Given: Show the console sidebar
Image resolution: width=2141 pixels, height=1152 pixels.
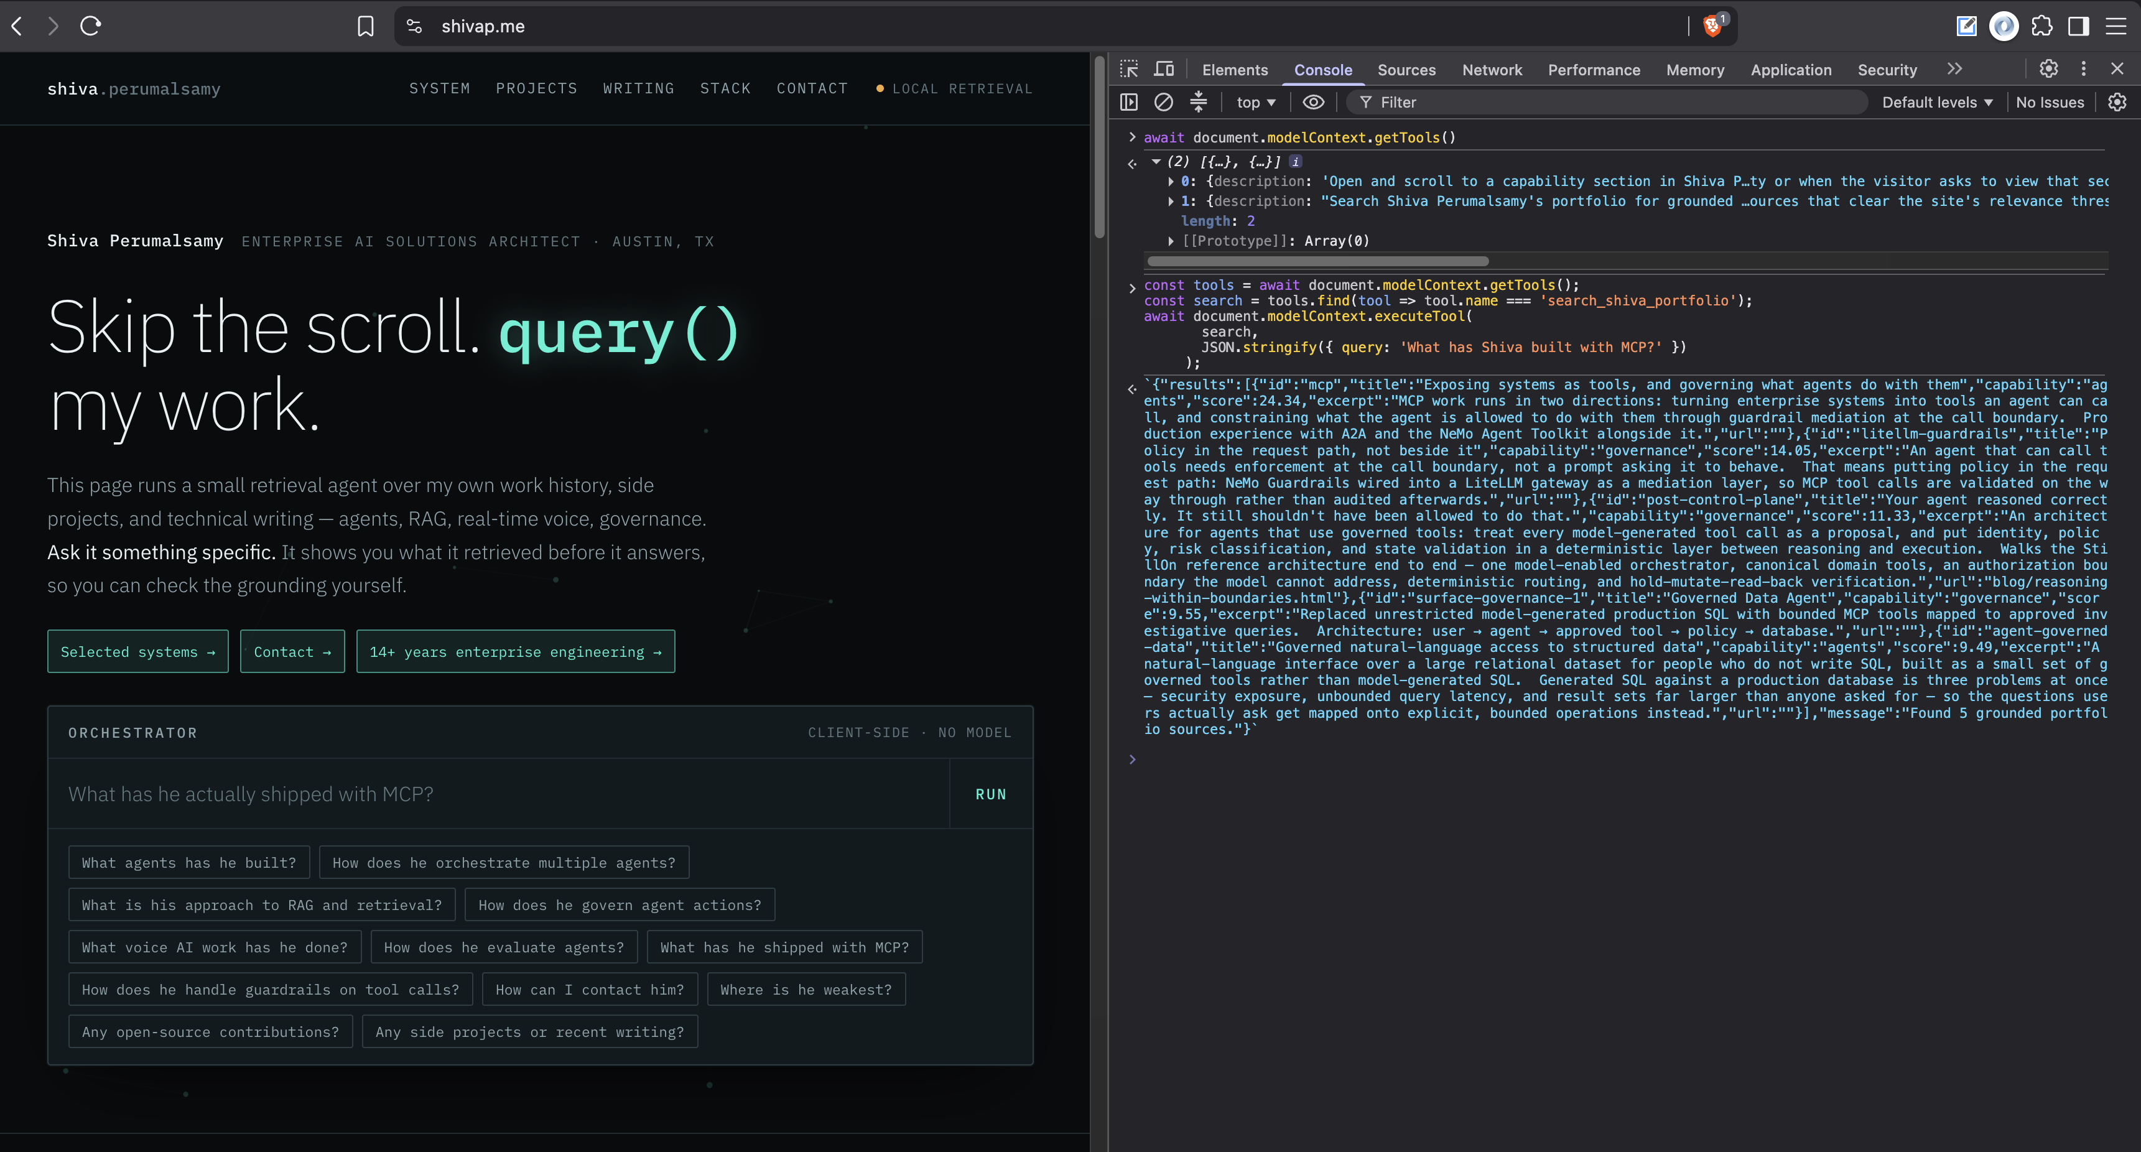Looking at the screenshot, I should click(1129, 102).
